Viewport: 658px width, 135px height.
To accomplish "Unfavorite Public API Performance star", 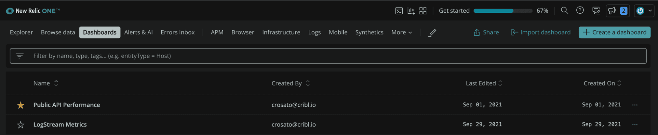I will [x=21, y=105].
